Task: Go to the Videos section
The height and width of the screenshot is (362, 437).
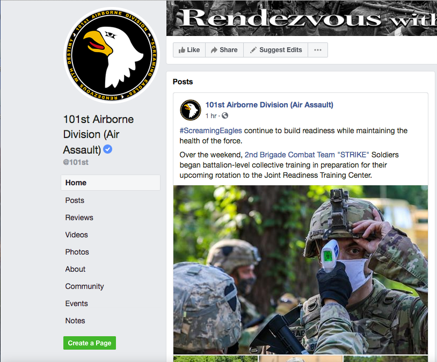Action: point(76,235)
